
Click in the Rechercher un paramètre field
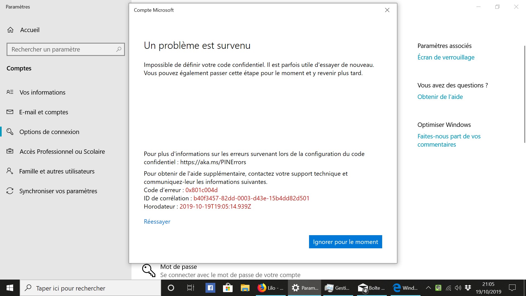coord(62,49)
